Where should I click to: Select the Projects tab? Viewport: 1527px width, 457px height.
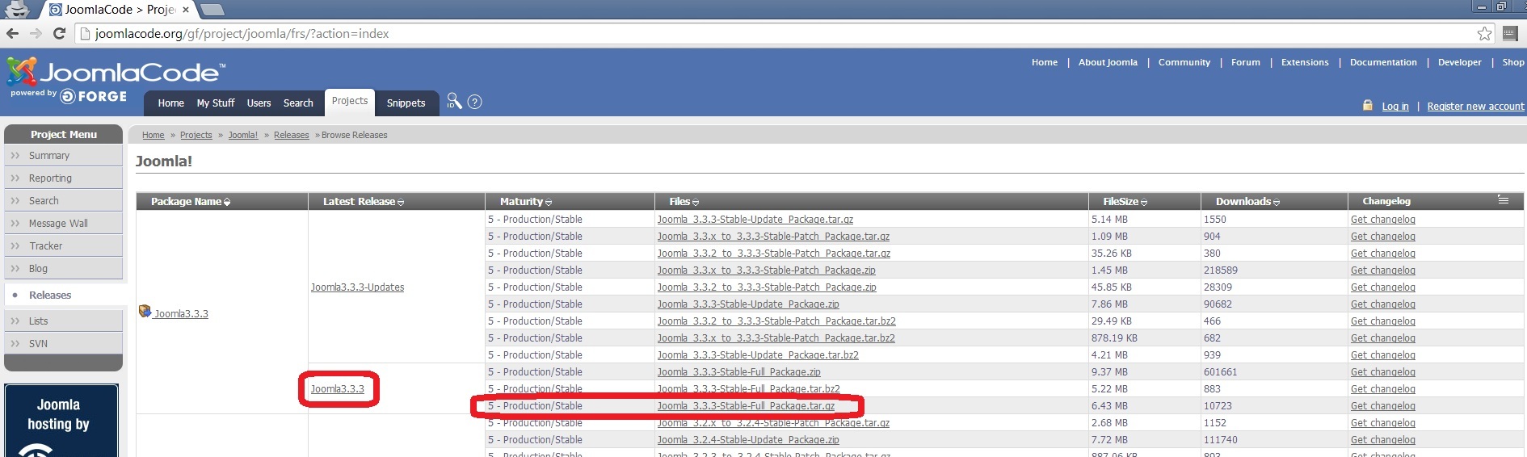[350, 101]
